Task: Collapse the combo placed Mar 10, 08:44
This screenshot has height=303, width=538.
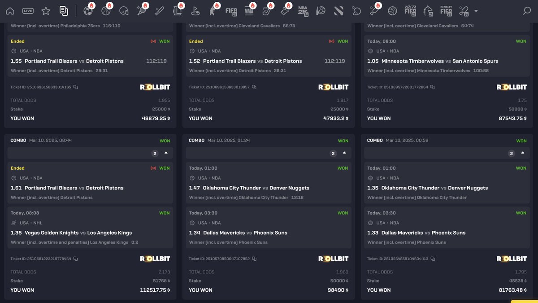Action: 166,153
